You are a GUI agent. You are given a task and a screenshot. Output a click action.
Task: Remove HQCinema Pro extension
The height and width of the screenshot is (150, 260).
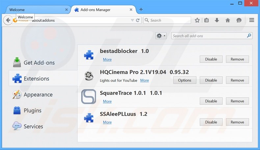pyautogui.click(x=237, y=80)
